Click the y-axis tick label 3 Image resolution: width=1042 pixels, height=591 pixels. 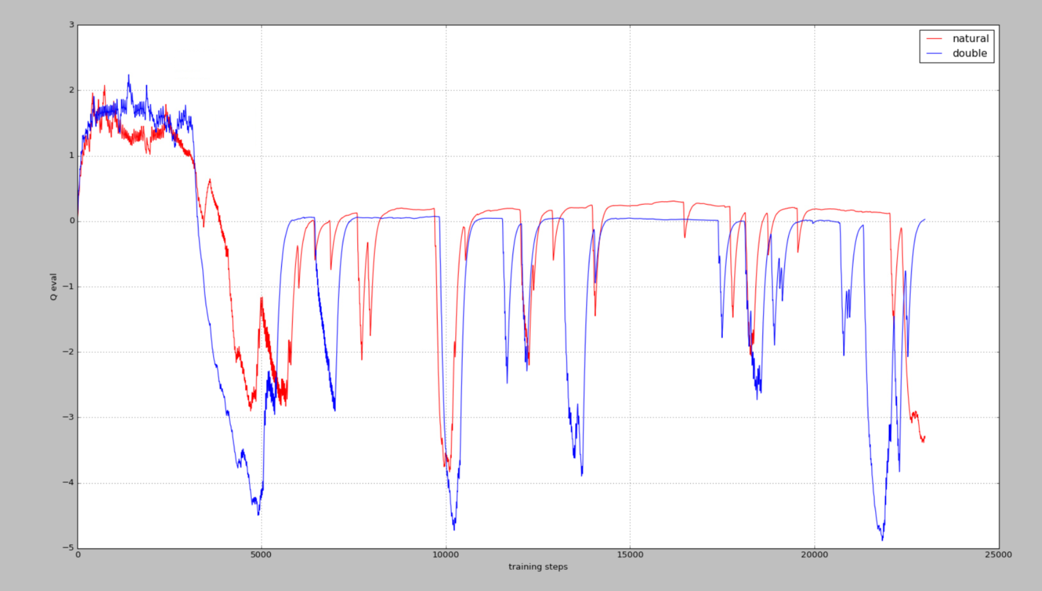(71, 24)
